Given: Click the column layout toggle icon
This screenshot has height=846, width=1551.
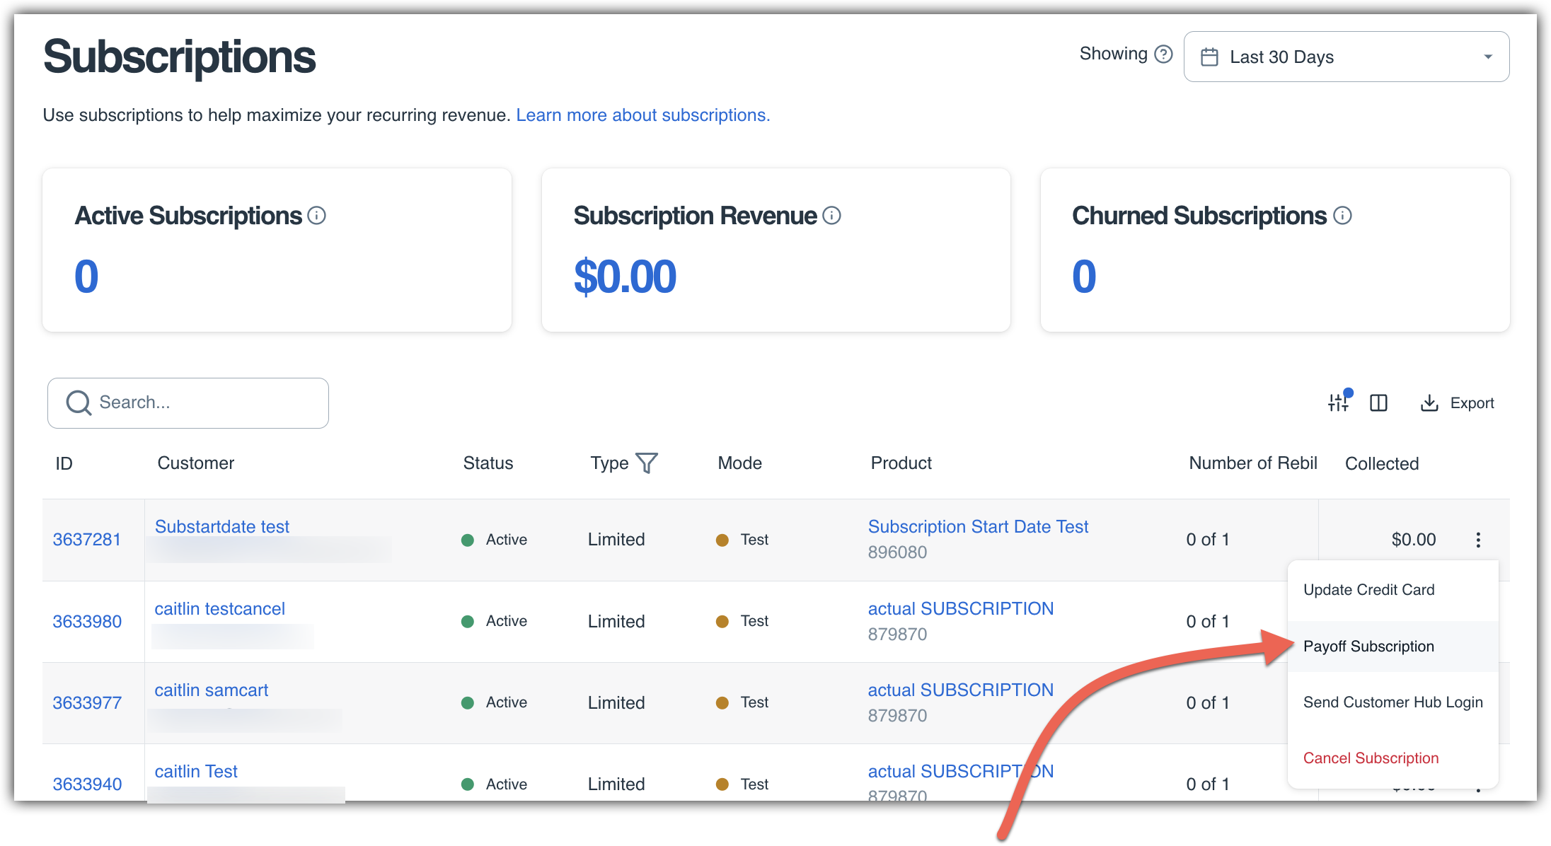Looking at the screenshot, I should pyautogui.click(x=1378, y=402).
